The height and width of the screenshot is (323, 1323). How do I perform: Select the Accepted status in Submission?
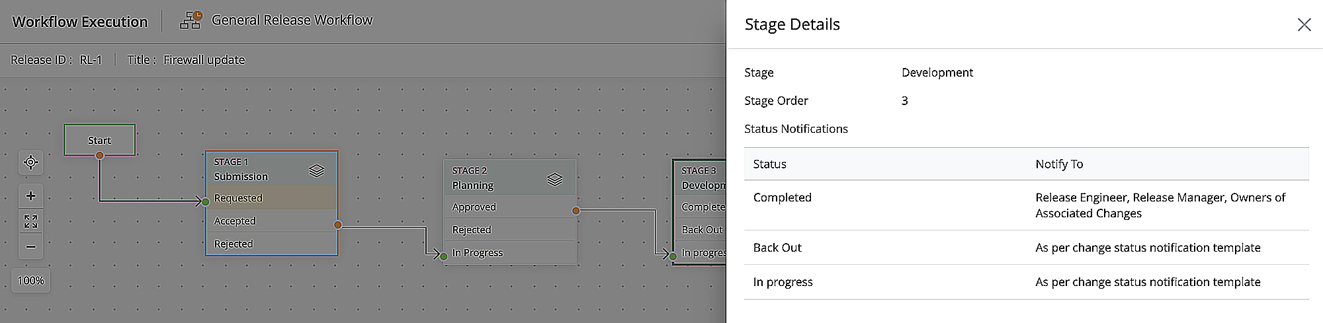(271, 221)
